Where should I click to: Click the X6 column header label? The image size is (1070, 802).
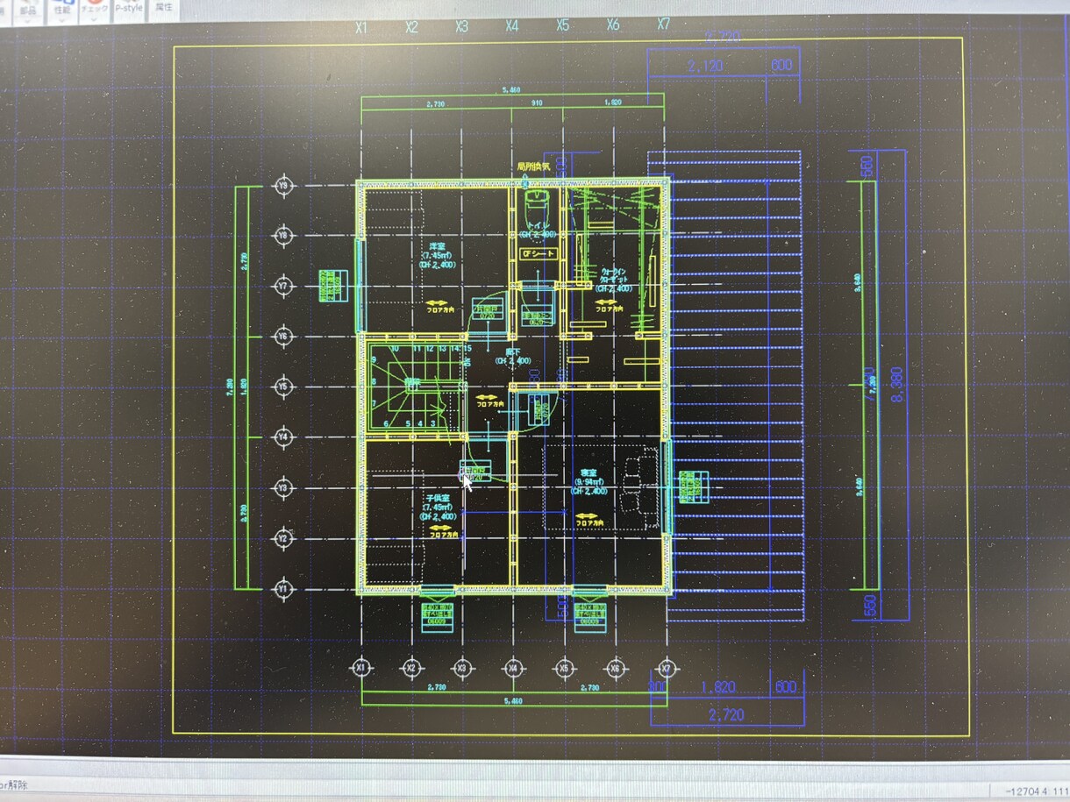tap(613, 25)
